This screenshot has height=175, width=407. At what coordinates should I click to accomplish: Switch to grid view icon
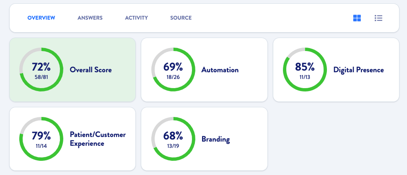click(x=357, y=18)
